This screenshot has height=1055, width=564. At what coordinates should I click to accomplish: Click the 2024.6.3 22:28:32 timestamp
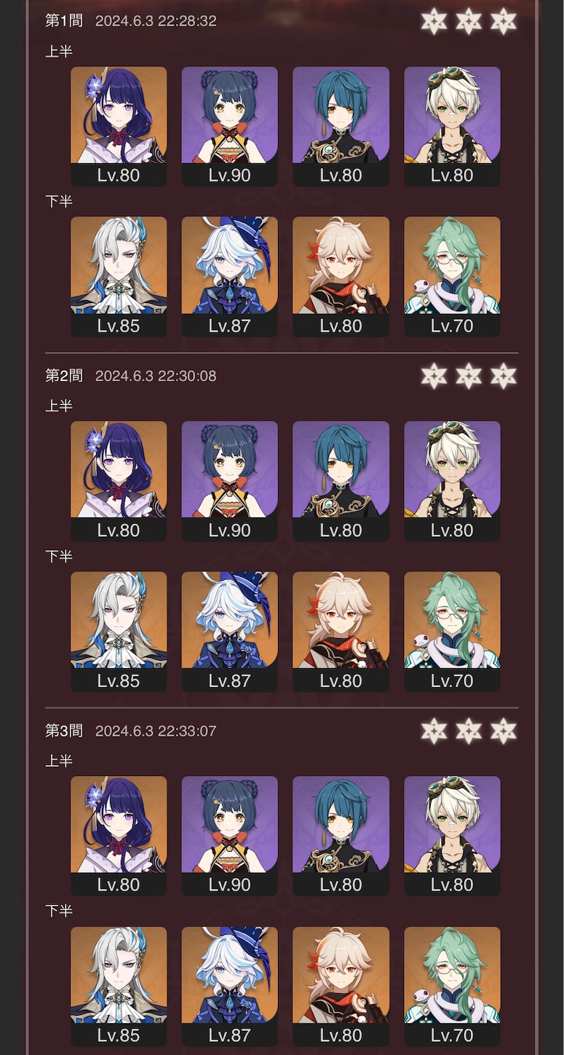click(x=156, y=21)
